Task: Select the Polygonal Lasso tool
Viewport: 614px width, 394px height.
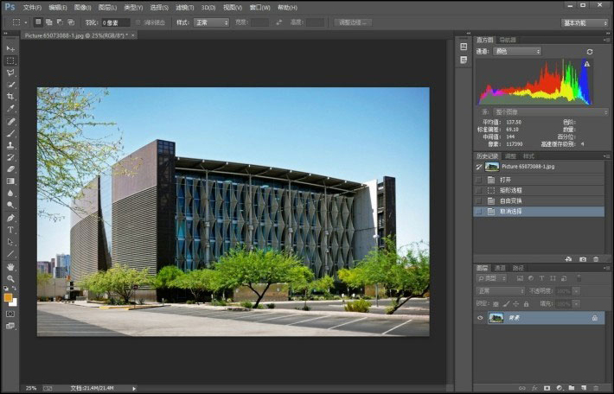Action: pyautogui.click(x=10, y=73)
